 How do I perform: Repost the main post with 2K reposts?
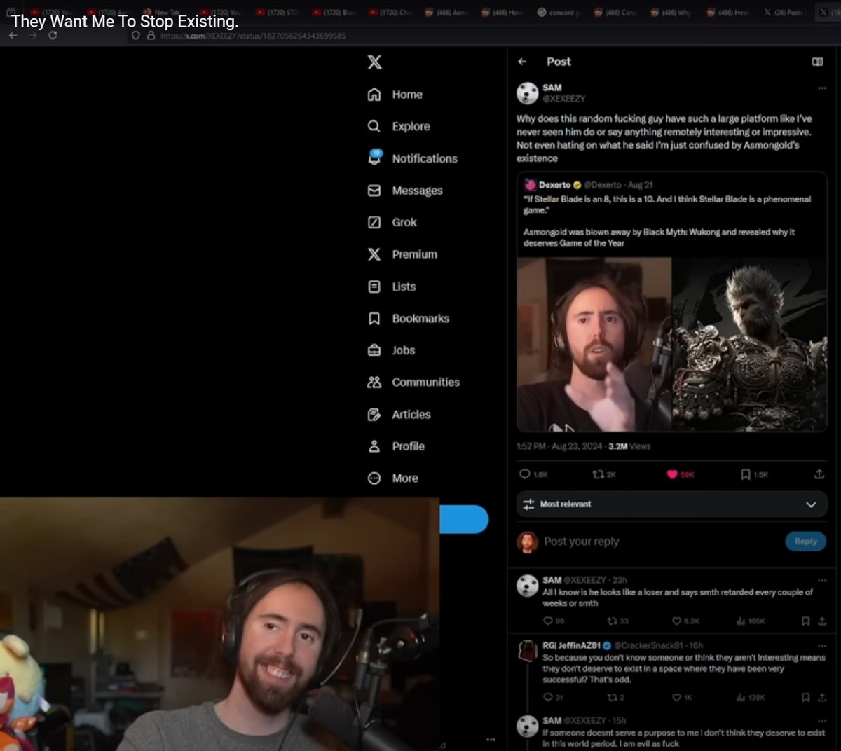[598, 474]
